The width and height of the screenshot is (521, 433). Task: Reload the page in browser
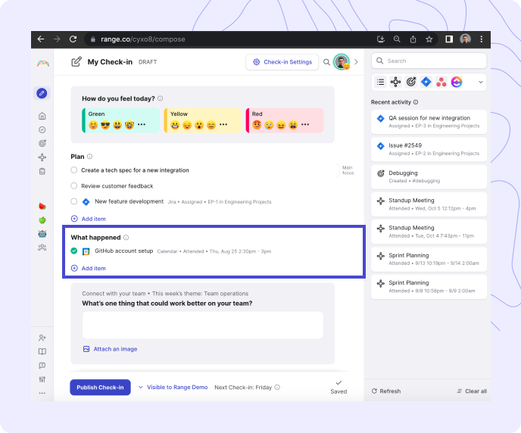point(73,39)
